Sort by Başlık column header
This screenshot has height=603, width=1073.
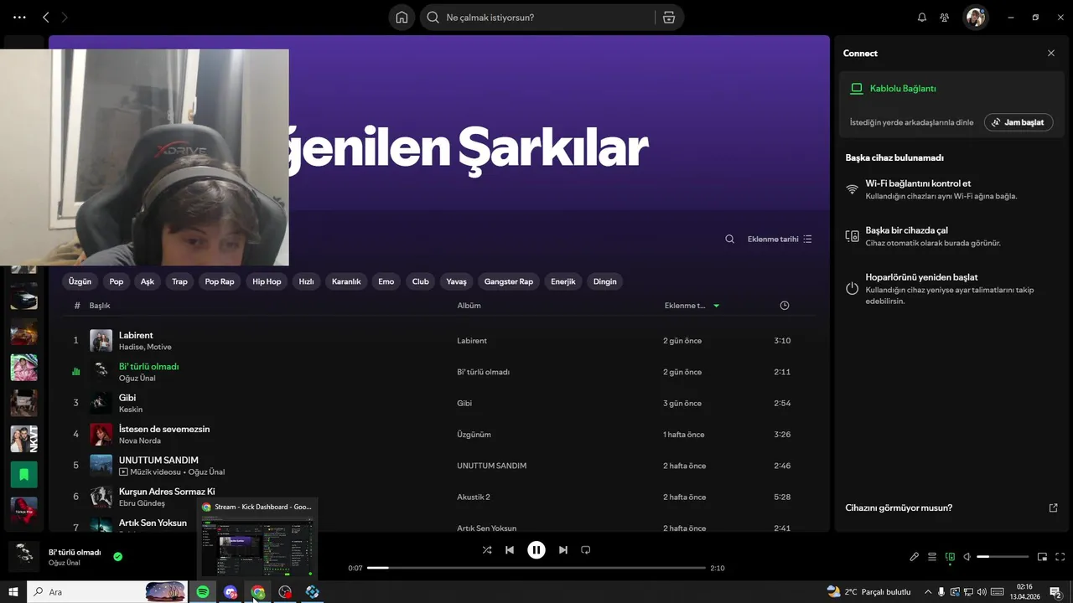coord(100,306)
